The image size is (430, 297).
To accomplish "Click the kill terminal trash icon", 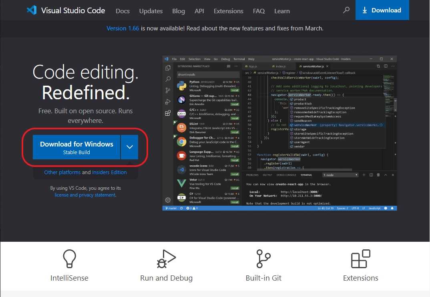I will point(378,175).
